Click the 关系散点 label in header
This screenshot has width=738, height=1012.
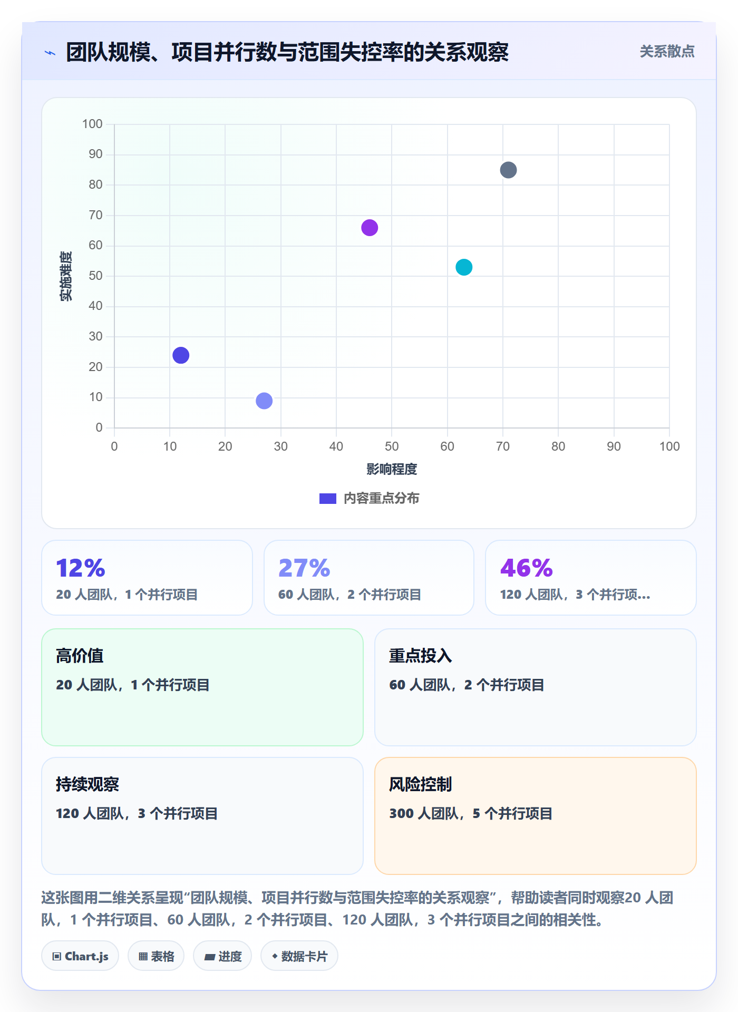[667, 52]
